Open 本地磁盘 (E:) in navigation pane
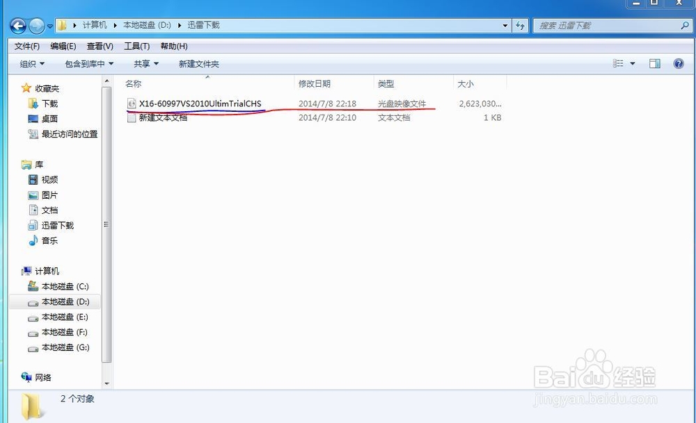This screenshot has width=696, height=423. 65,317
